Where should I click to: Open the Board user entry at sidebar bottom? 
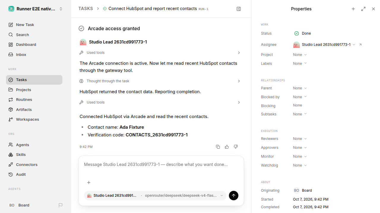pos(31,205)
